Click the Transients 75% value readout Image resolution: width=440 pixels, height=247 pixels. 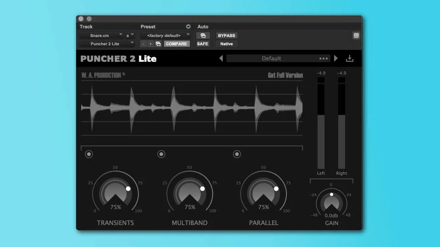[115, 207]
